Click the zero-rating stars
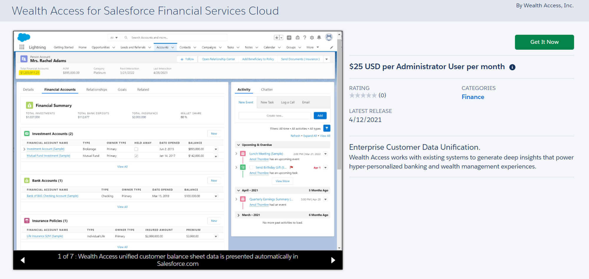This screenshot has height=279, width=589. tap(363, 95)
